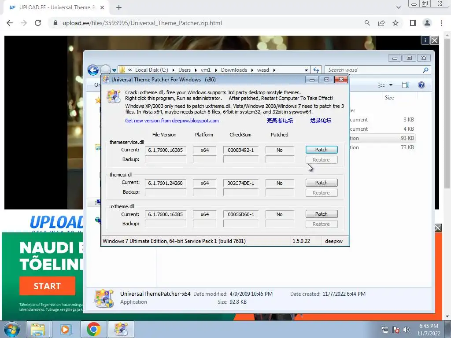Click the Chrome address bar URL

[x=142, y=23]
